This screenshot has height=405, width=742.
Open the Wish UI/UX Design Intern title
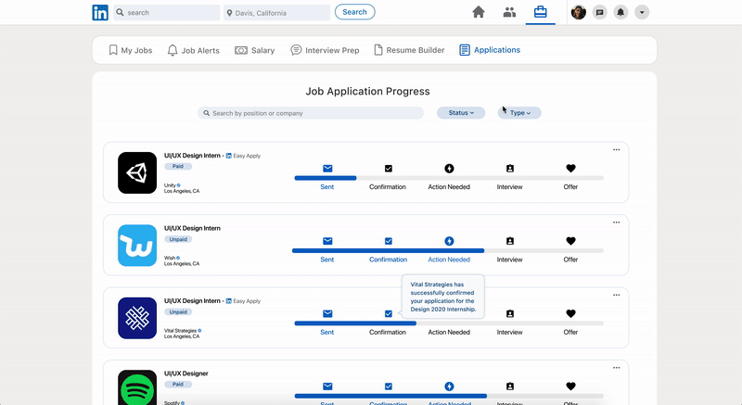(192, 228)
